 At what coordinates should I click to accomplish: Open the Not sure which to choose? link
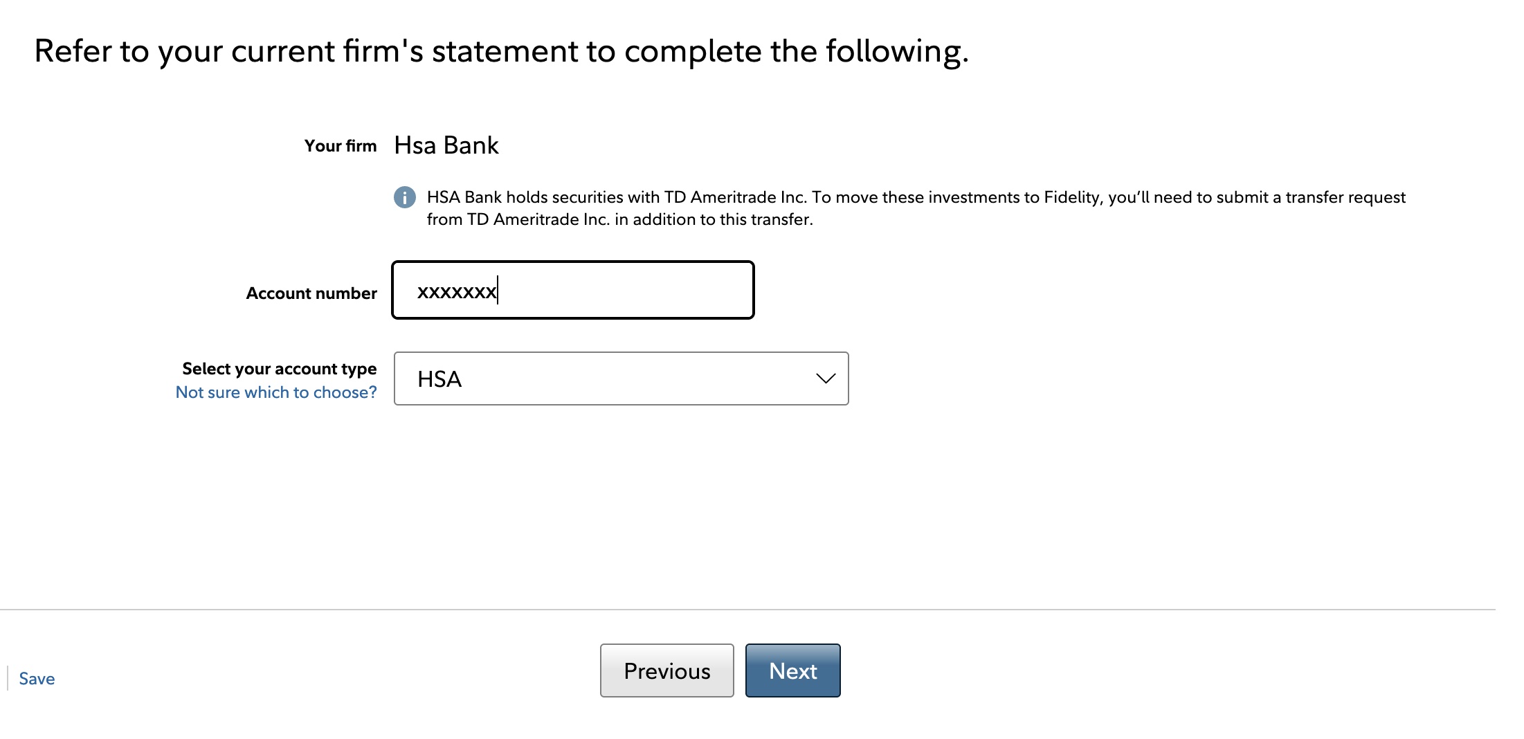276,392
